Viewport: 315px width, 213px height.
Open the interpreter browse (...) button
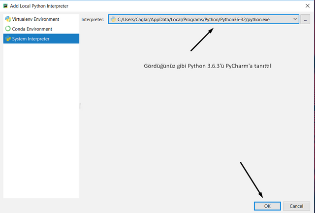(306, 19)
